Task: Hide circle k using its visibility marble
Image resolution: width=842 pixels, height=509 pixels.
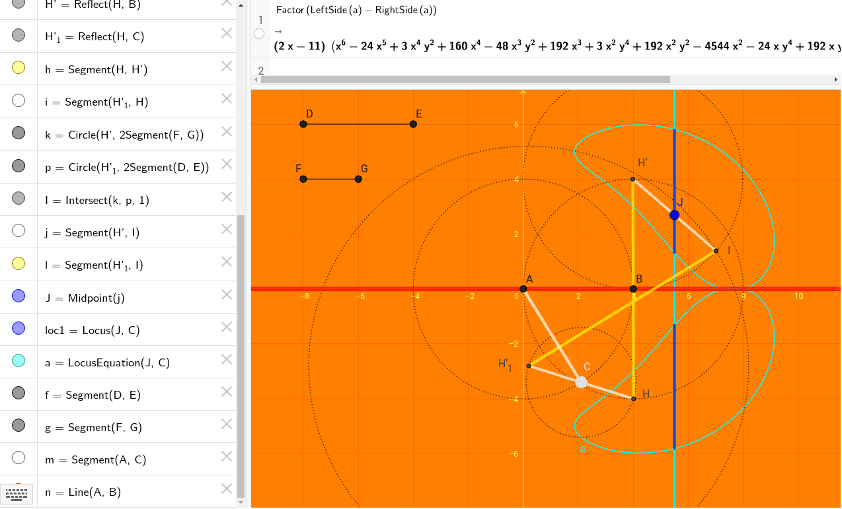Action: click(18, 132)
